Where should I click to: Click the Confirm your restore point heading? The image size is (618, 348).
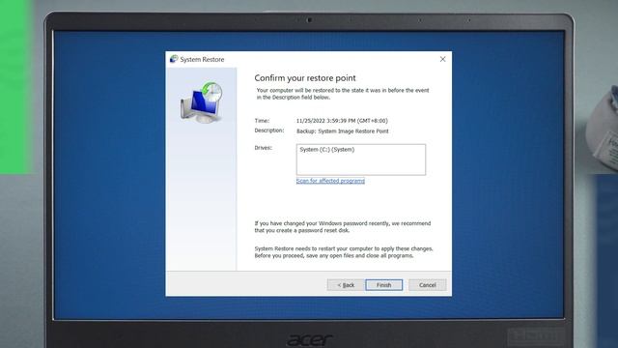(305, 77)
